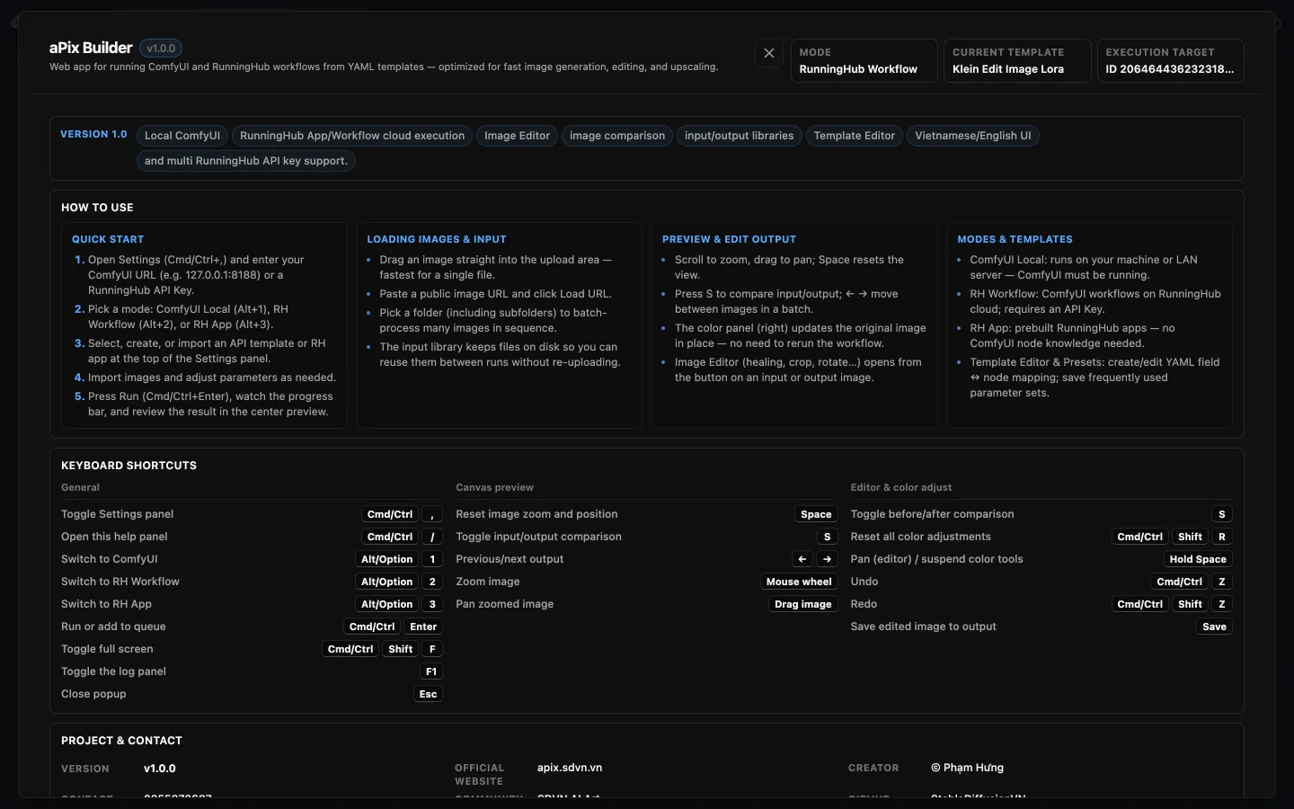The image size is (1294, 809).
Task: Click the Switch to RH Workflow label
Action: [120, 582]
